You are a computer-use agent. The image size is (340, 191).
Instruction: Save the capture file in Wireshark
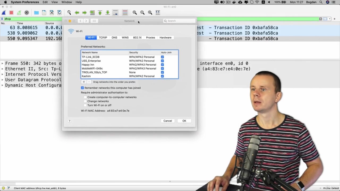click(x=44, y=12)
